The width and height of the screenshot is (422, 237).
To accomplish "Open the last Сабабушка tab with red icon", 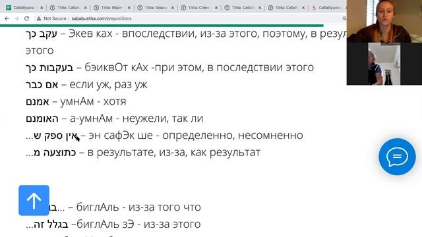I will pos(328,8).
